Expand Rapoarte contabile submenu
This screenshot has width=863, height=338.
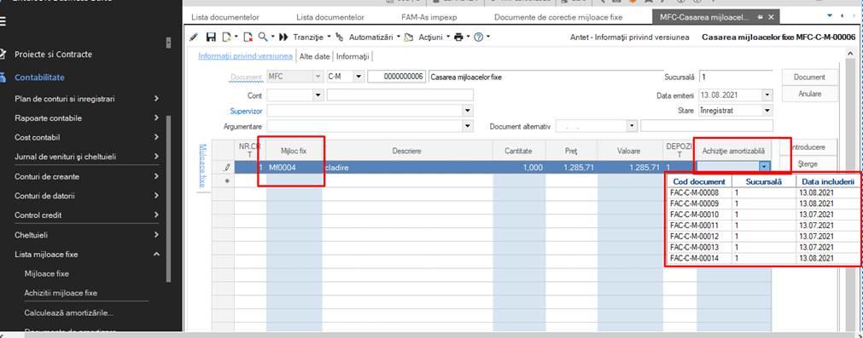click(156, 118)
